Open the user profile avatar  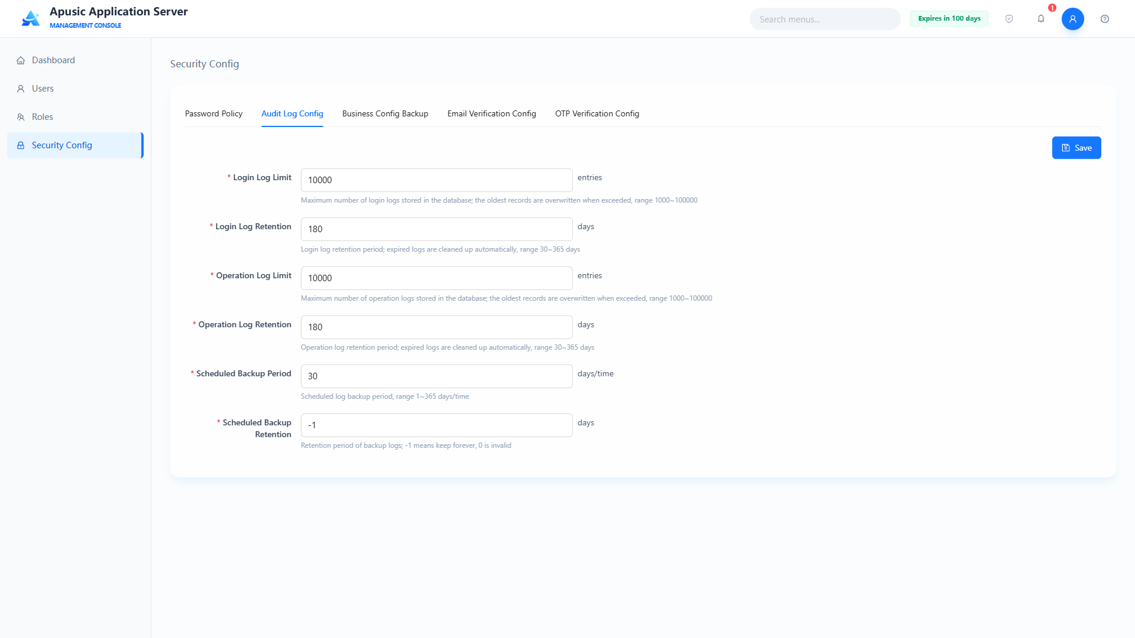(x=1073, y=19)
